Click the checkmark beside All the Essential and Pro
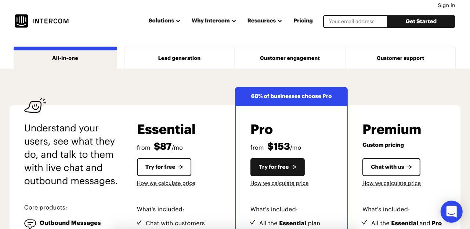470x229 pixels. pos(365,223)
